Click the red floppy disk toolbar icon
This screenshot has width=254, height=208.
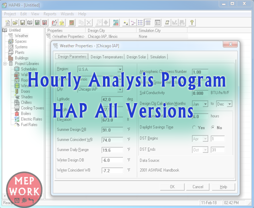44,23
